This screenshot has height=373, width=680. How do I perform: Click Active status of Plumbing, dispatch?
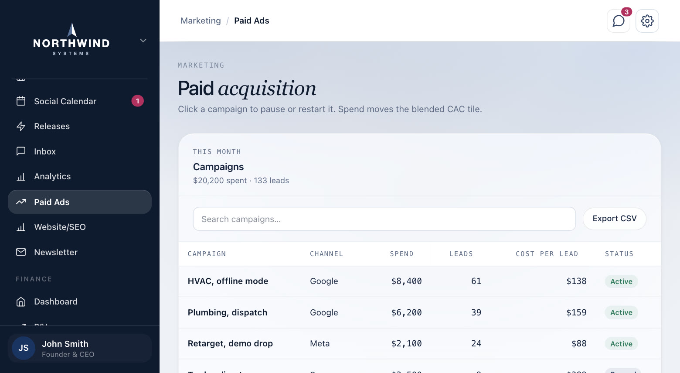pos(621,313)
